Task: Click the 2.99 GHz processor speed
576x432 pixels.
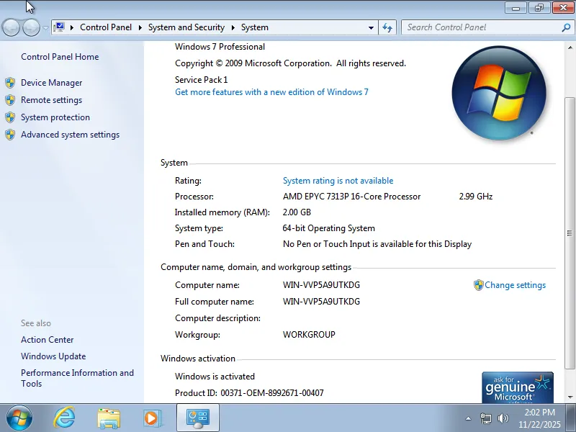Action: click(x=476, y=197)
